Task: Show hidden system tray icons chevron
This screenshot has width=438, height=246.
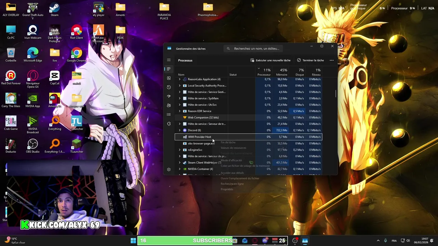Action: click(x=378, y=241)
